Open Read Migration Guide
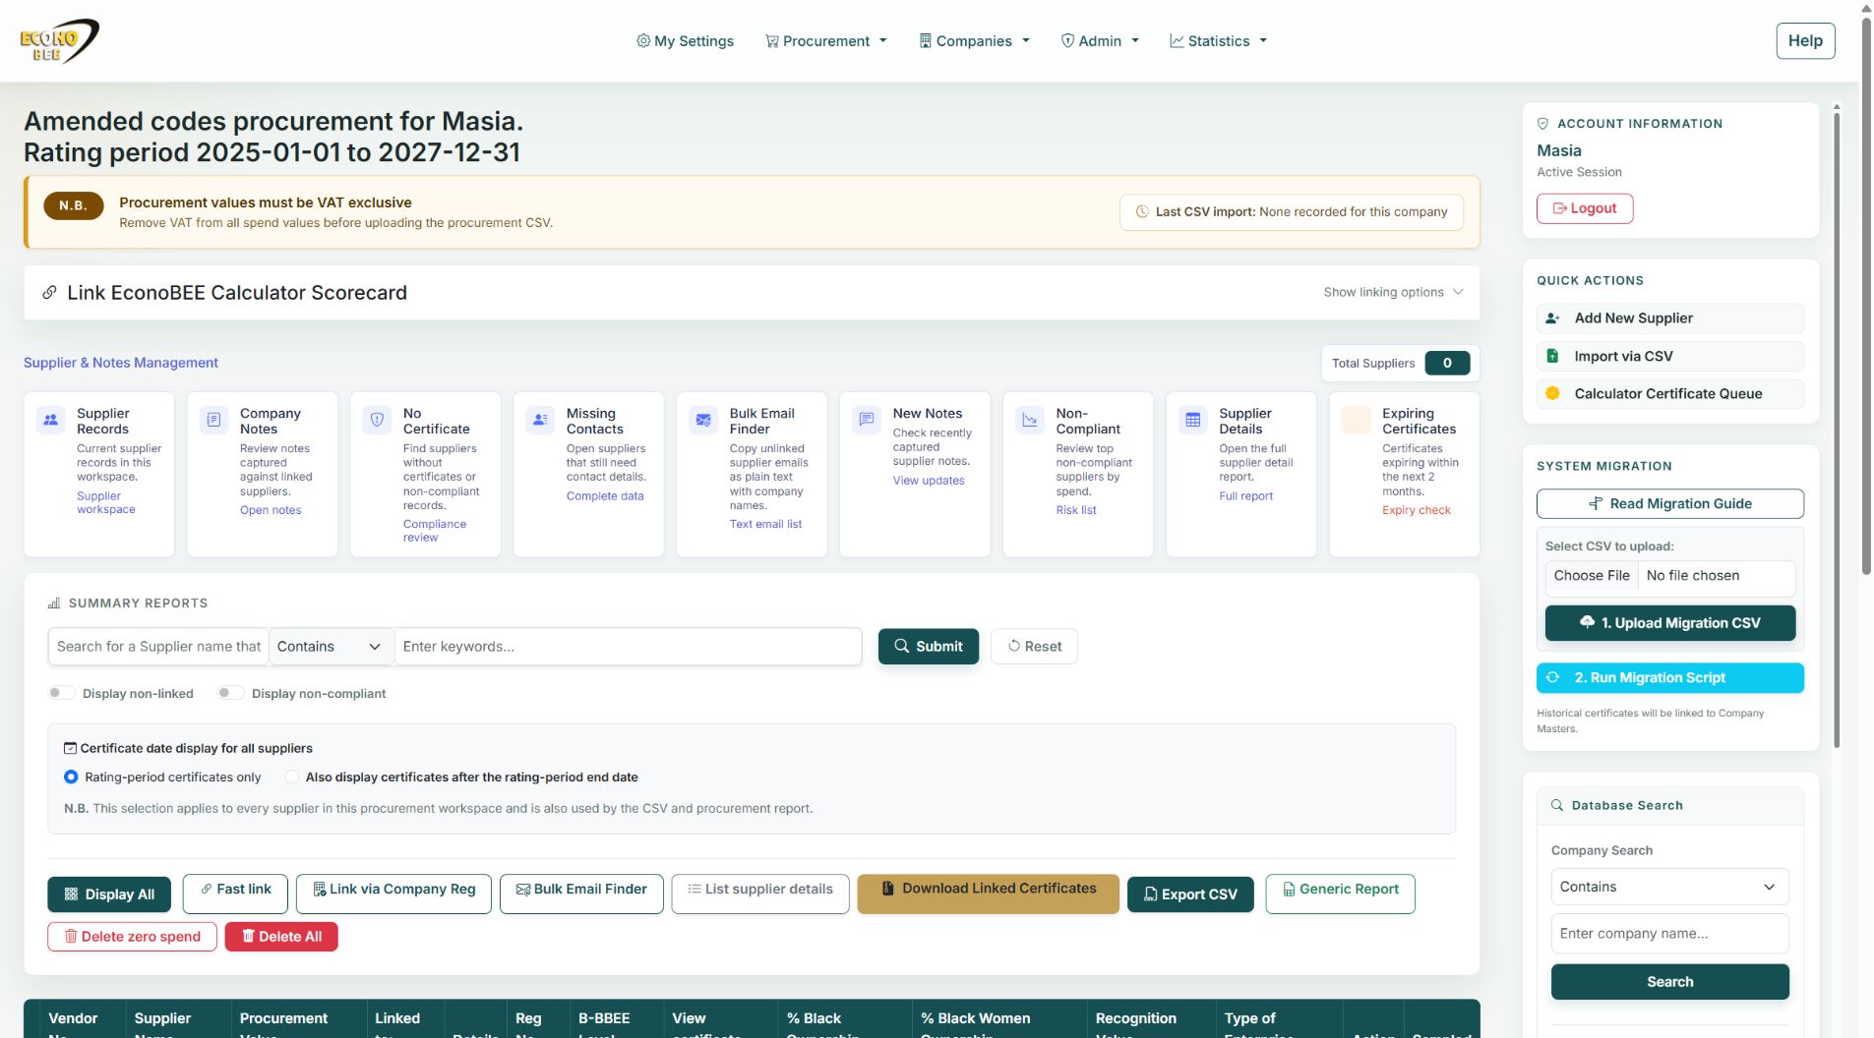This screenshot has height=1038, width=1874. click(x=1669, y=503)
